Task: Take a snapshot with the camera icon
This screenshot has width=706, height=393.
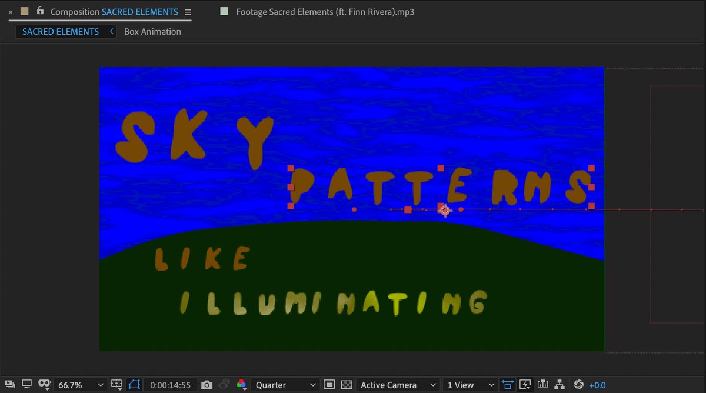Action: pos(207,385)
